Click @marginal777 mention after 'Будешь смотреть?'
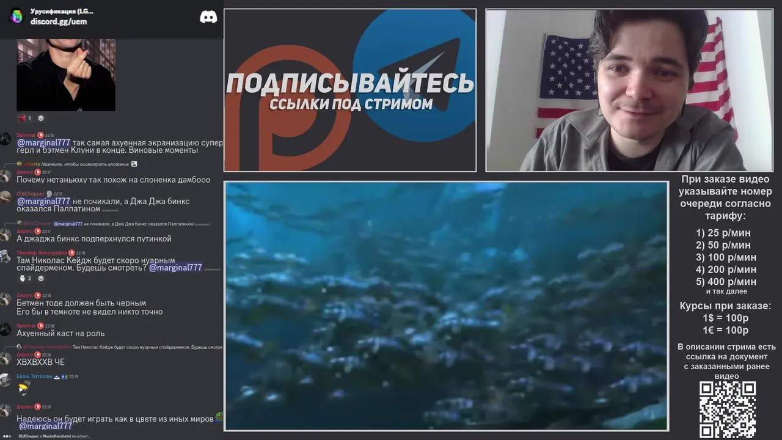The height and width of the screenshot is (440, 782). pyautogui.click(x=175, y=268)
